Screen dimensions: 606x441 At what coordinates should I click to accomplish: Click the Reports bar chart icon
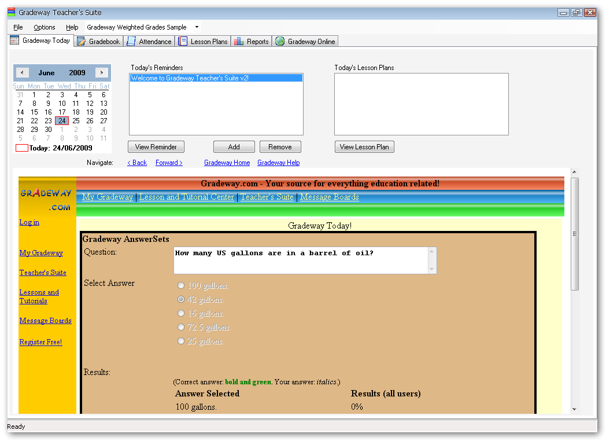pos(238,41)
